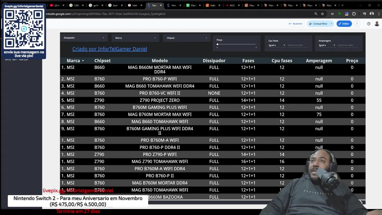
Task: Click the Amperagem value input field
Action: pyautogui.click(x=349, y=45)
